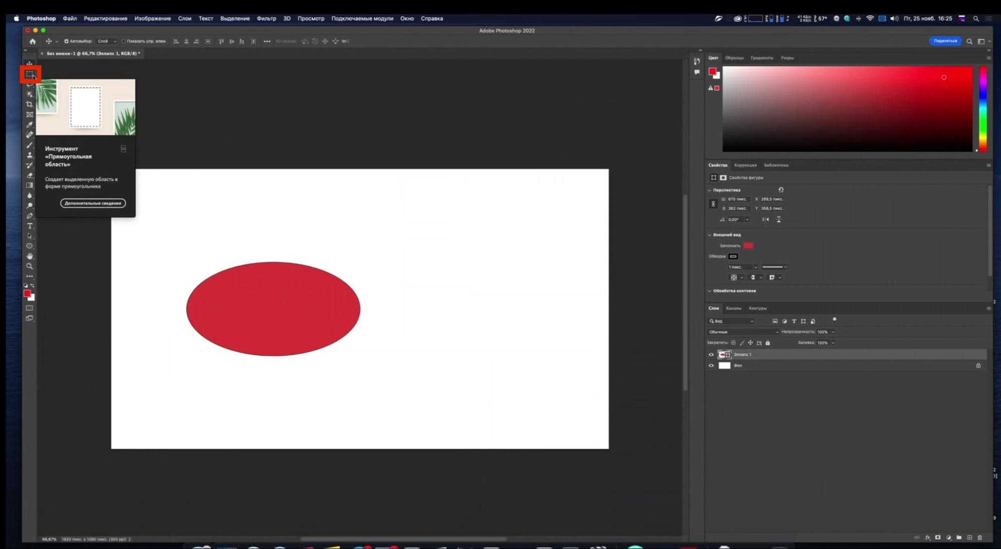Viewport: 1001px width, 549px height.
Task: Select the Path Selection tool
Action: (30, 236)
